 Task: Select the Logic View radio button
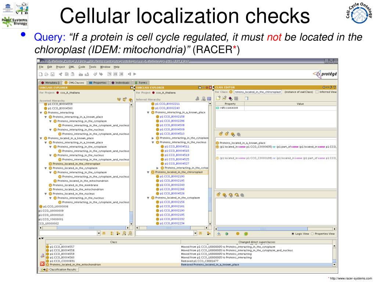293,234
